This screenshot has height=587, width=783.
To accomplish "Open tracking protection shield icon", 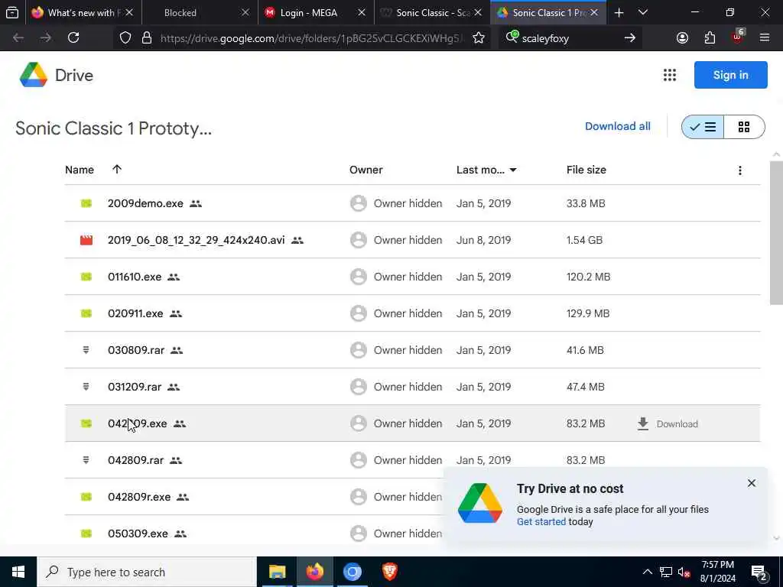I will [125, 38].
